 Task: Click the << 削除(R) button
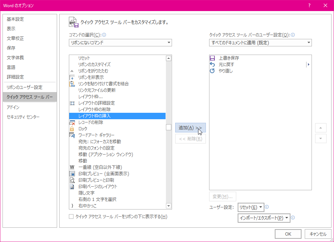(x=191, y=139)
